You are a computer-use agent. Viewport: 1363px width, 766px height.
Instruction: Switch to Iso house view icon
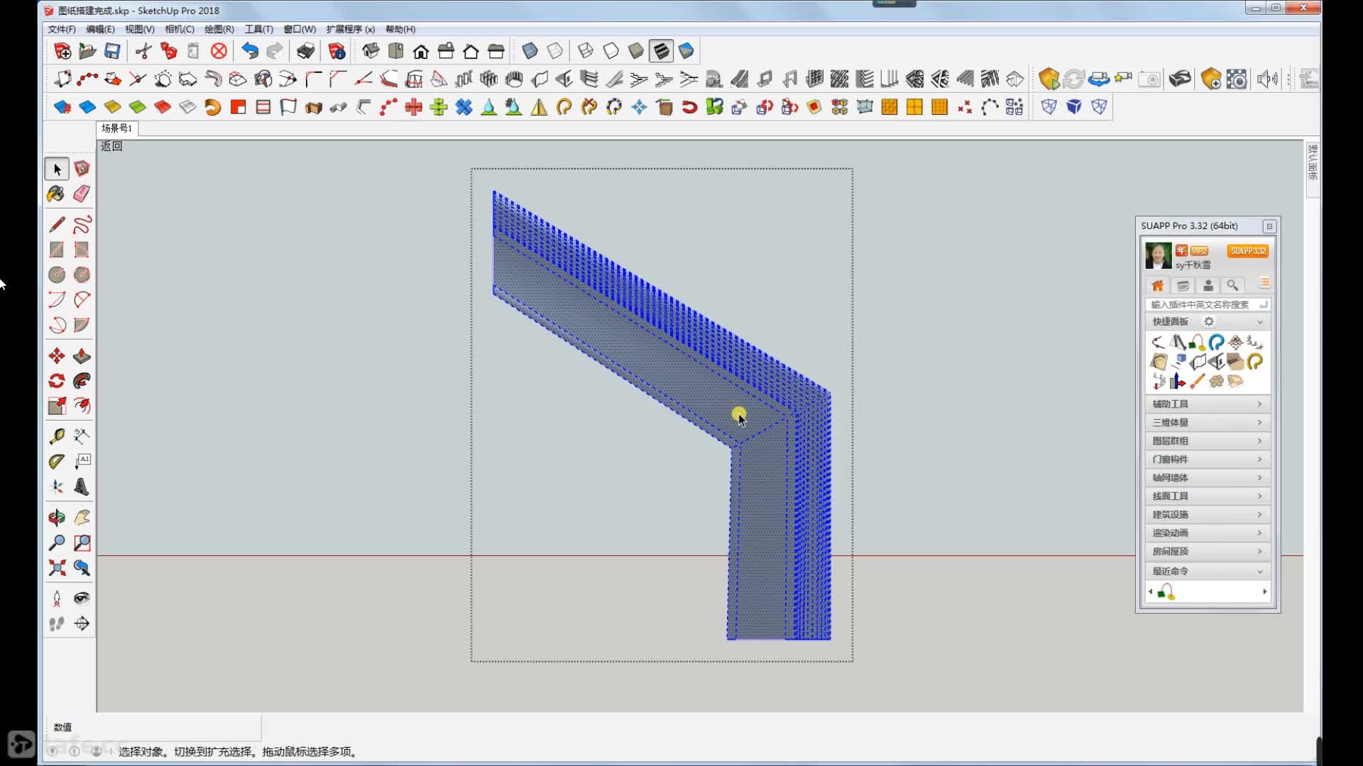pos(371,51)
